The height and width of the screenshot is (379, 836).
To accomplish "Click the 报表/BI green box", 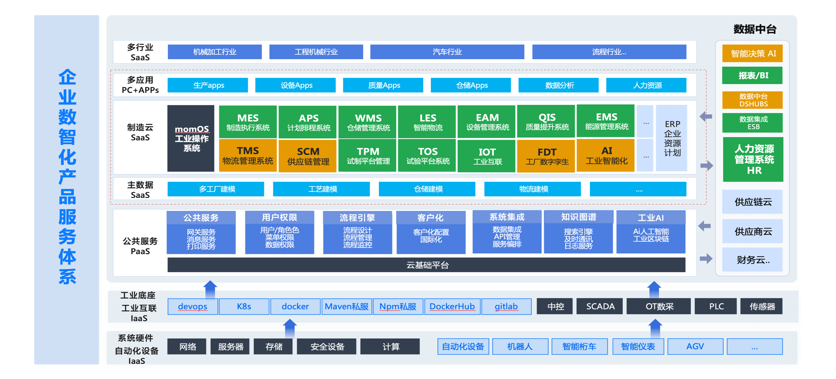I will (x=752, y=76).
